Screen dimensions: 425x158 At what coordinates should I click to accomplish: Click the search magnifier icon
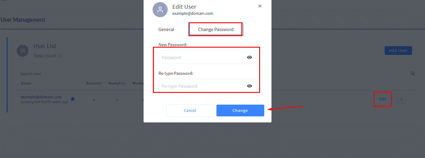[x=413, y=74]
